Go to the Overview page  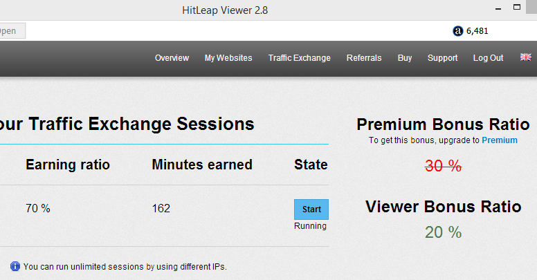click(172, 58)
